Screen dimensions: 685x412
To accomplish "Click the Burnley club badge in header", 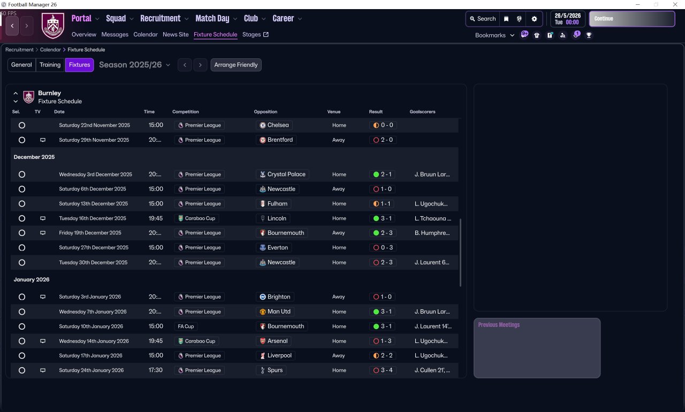I will pos(52,26).
